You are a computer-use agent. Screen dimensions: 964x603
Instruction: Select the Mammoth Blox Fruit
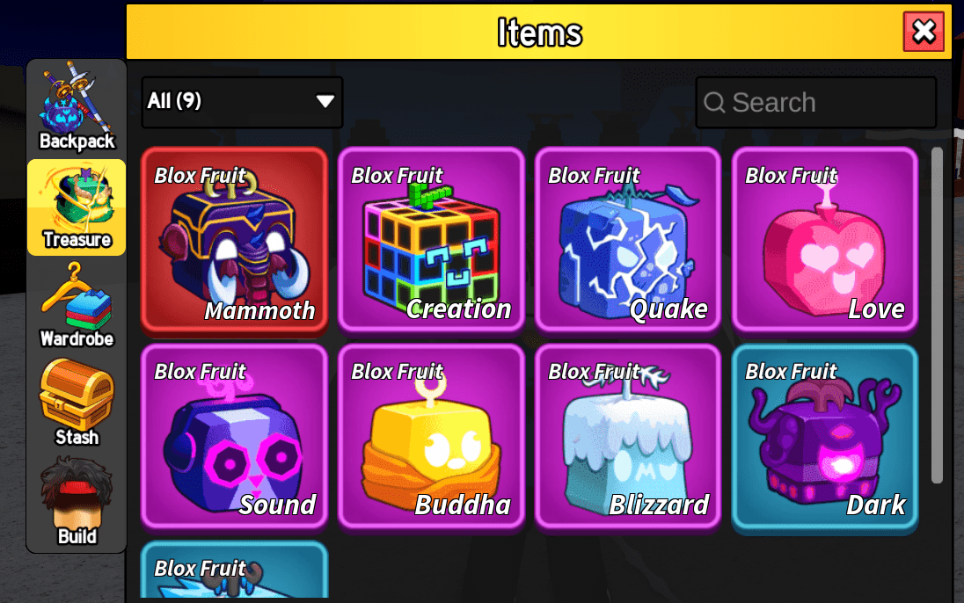(234, 240)
